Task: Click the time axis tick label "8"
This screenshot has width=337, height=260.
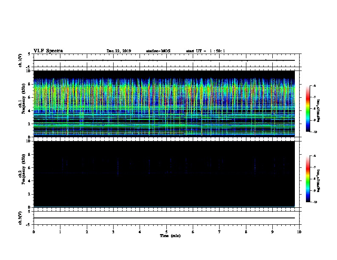Action: pyautogui.click(x=246, y=232)
